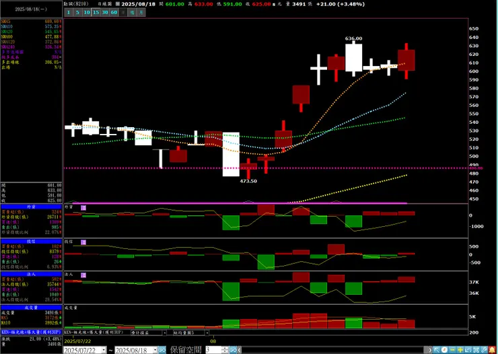Open settings icon in the 外資 sub-chart
The image size is (498, 354).
[x=83, y=208]
